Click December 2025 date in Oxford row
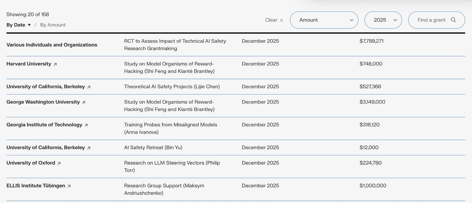The width and height of the screenshot is (472, 203). coord(260,163)
